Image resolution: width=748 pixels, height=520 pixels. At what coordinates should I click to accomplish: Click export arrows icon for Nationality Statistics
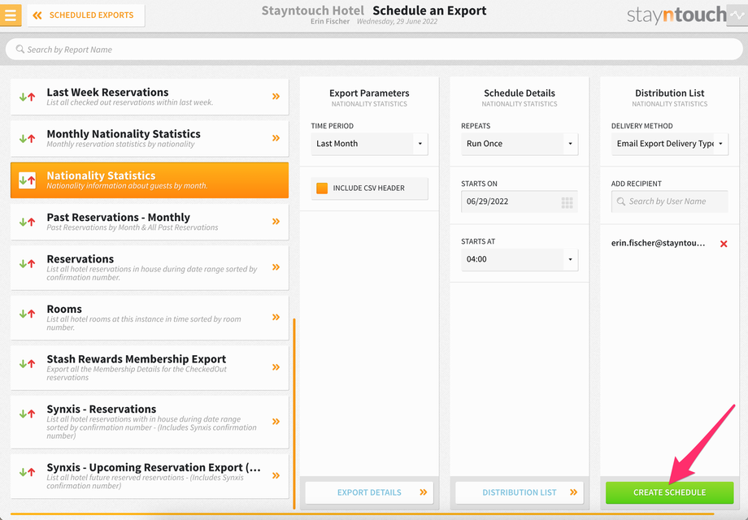coord(27,180)
